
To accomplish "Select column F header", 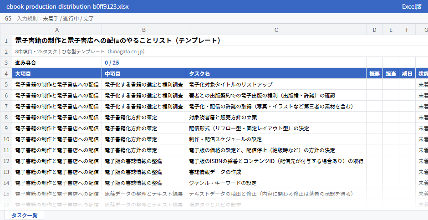I will click(x=407, y=30).
